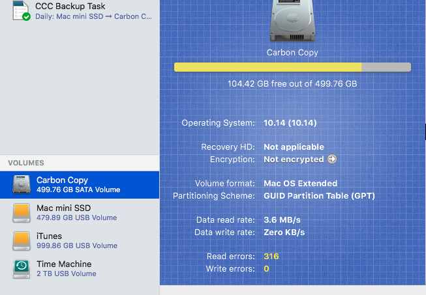This screenshot has width=426, height=295.
Task: Select the iTunes volume name
Action: (49, 236)
